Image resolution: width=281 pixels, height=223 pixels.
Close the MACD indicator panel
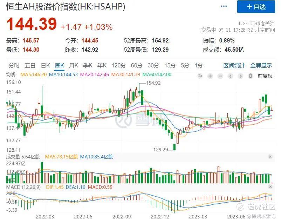[x=270, y=187]
